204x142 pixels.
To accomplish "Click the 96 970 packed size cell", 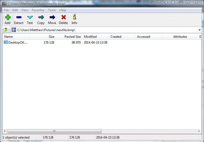I will click(76, 43).
